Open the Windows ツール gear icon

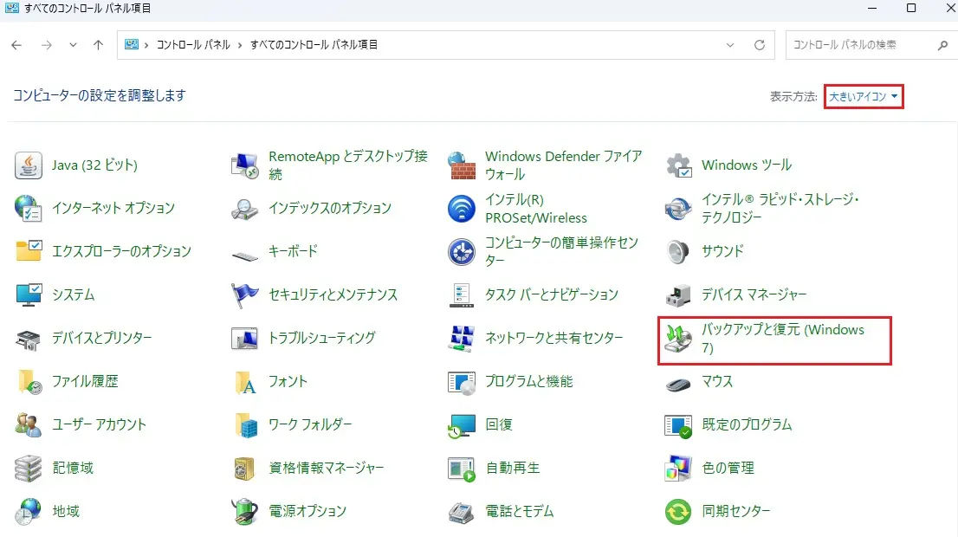click(678, 165)
